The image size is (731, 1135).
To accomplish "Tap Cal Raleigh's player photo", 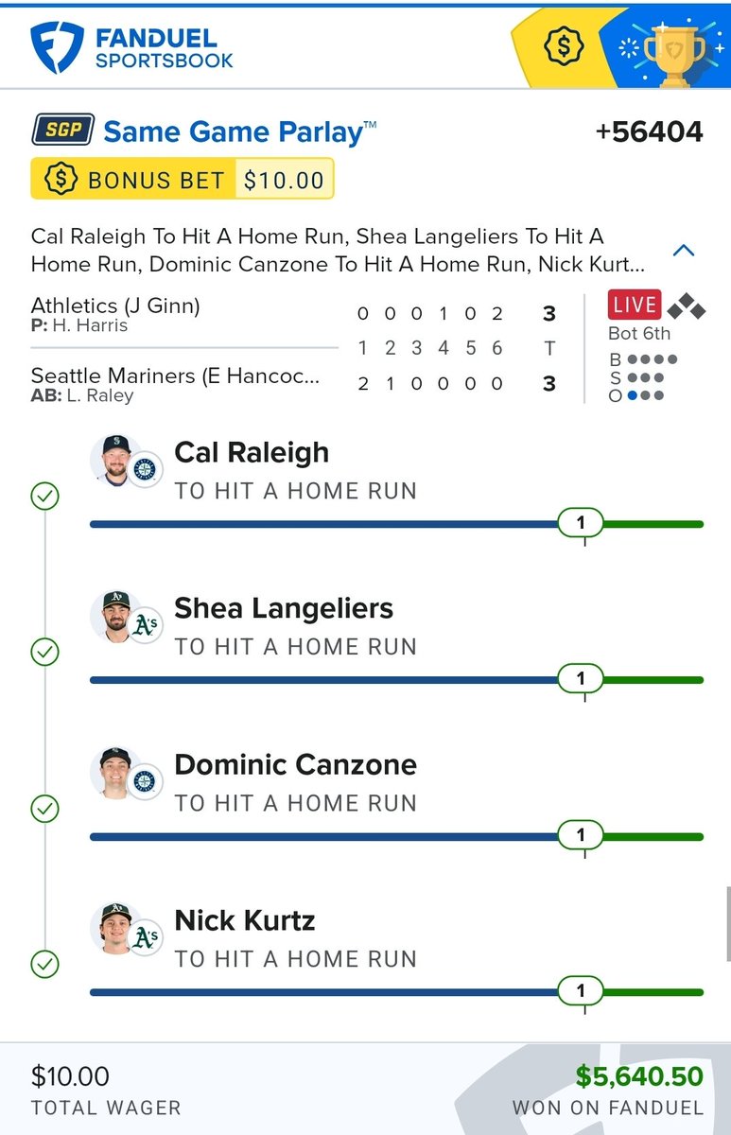I will 115,461.
